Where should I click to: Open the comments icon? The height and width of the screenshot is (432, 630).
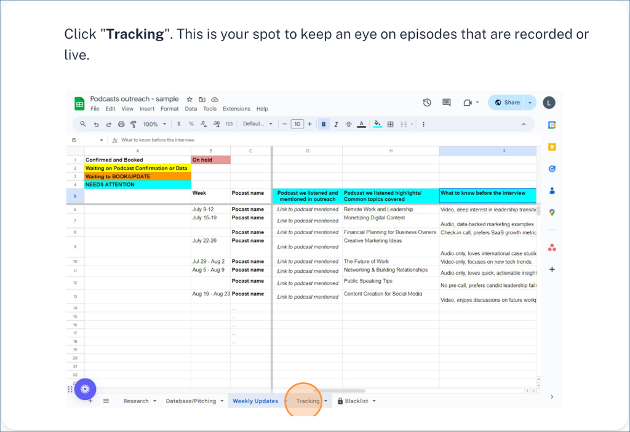click(447, 103)
